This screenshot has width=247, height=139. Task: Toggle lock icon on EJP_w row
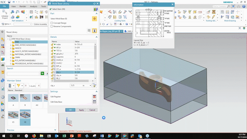(x=52, y=66)
